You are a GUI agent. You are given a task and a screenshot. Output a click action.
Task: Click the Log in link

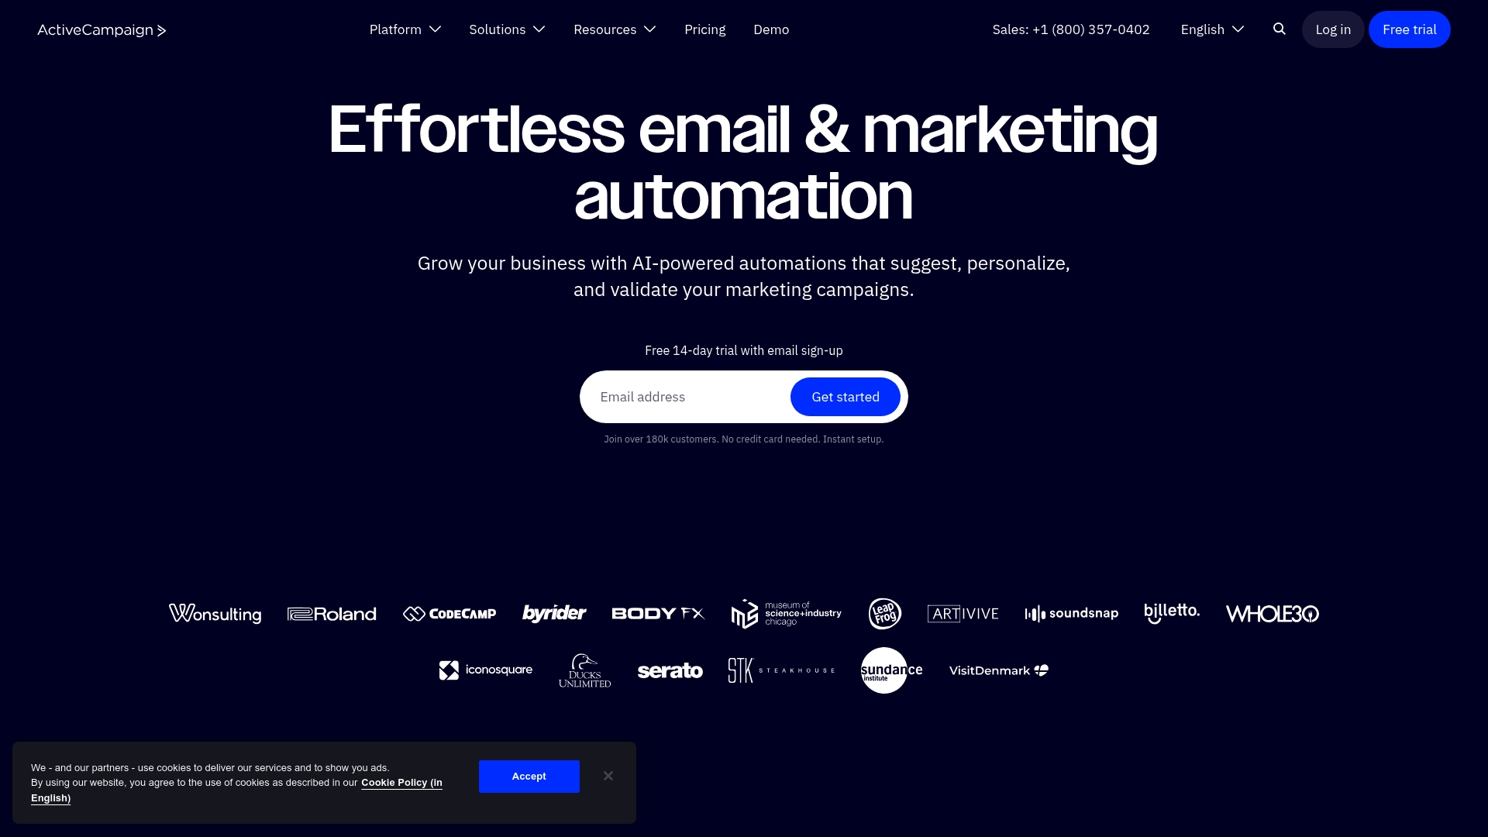1334,29
